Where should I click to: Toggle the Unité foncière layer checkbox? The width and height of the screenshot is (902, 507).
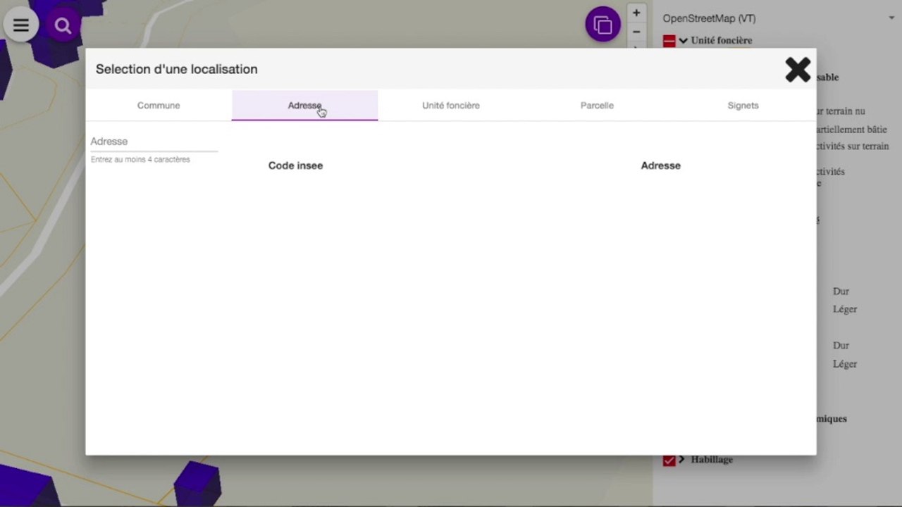point(669,41)
